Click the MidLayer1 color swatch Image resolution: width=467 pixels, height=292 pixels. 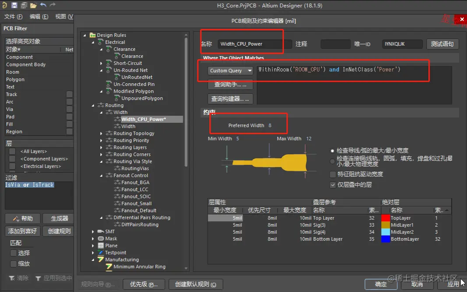tap(386, 225)
